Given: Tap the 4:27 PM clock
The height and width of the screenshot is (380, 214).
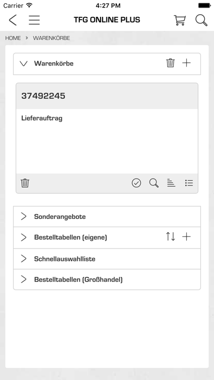Looking at the screenshot, I should tap(108, 5).
